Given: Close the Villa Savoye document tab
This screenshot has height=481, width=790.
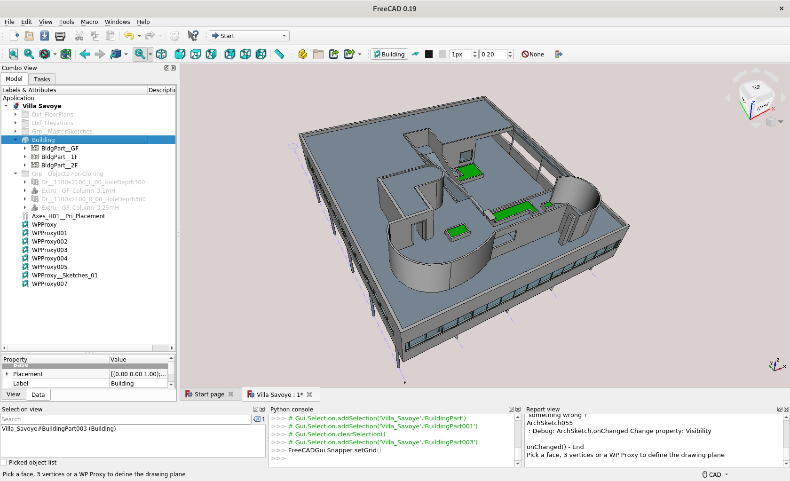Looking at the screenshot, I should 309,394.
